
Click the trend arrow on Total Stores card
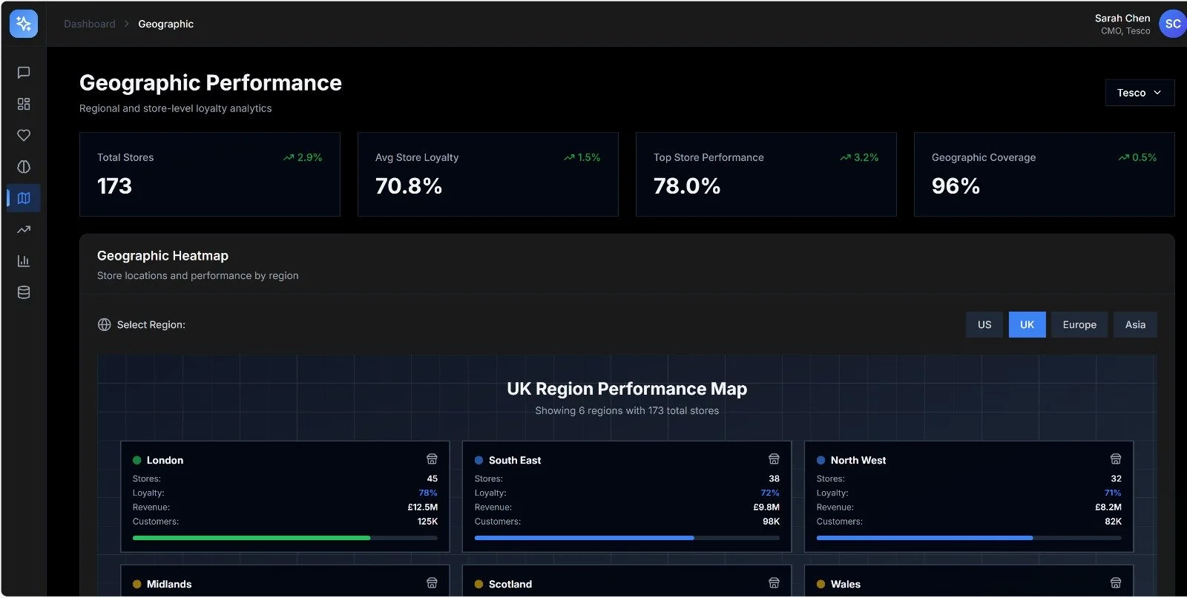(289, 157)
